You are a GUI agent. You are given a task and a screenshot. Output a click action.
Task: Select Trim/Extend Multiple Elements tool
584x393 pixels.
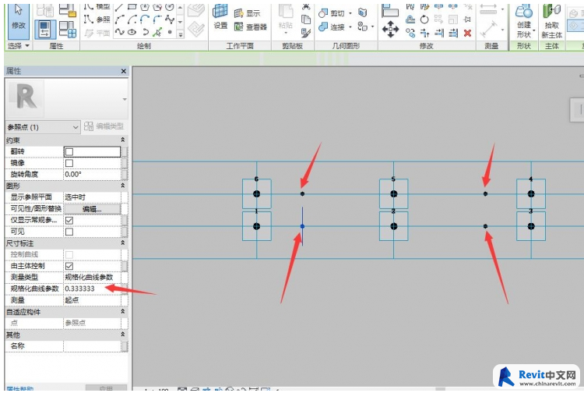coord(453,34)
